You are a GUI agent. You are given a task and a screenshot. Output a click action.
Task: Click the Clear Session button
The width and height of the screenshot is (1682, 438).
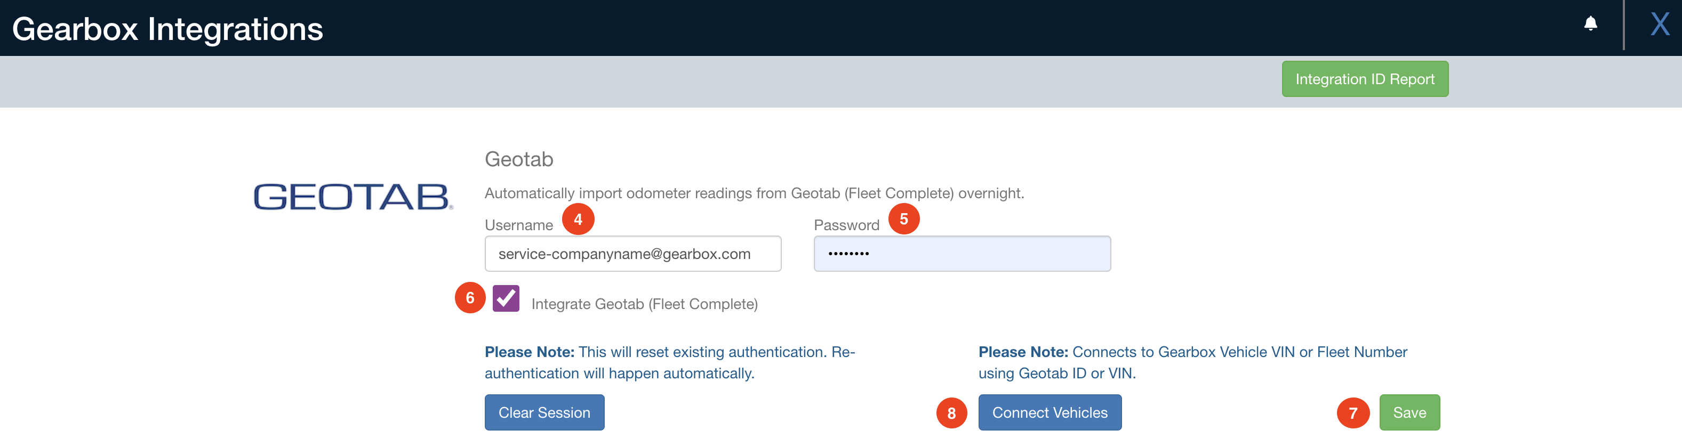coord(544,412)
